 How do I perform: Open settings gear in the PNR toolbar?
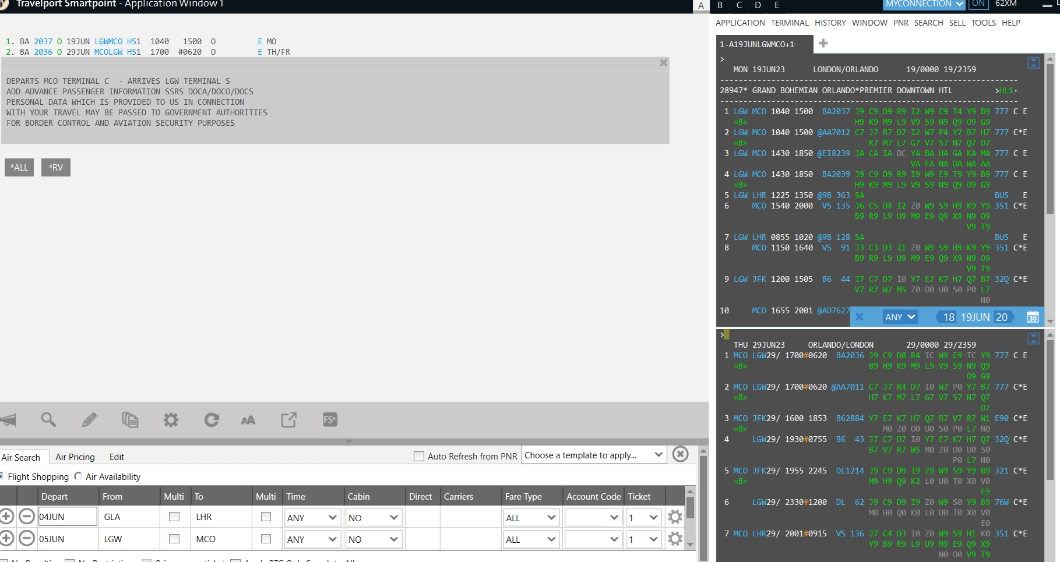171,419
